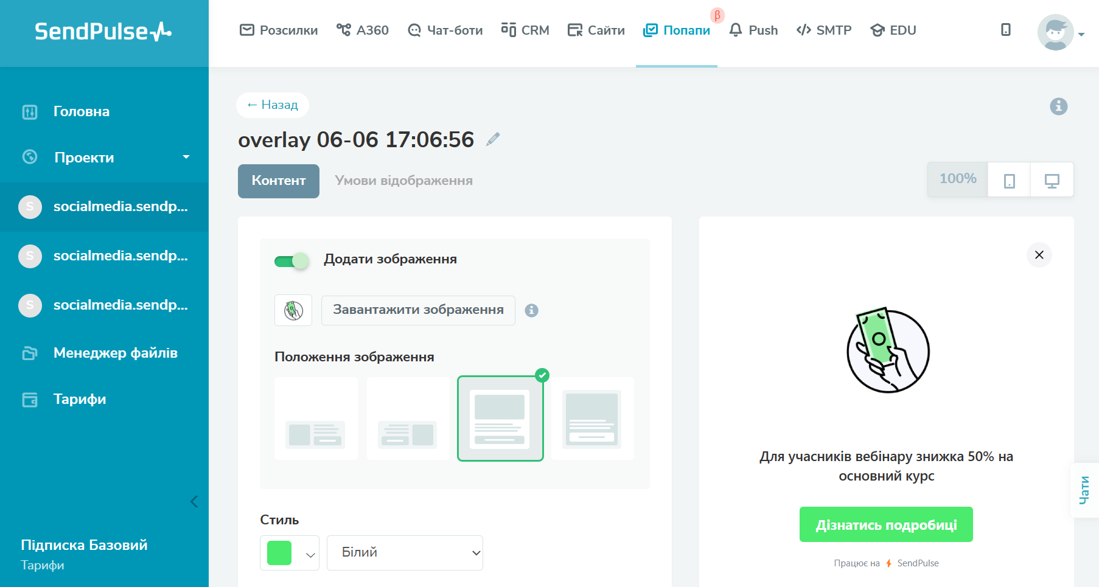Open the info icon near the page top
1099x587 pixels.
(x=1059, y=106)
